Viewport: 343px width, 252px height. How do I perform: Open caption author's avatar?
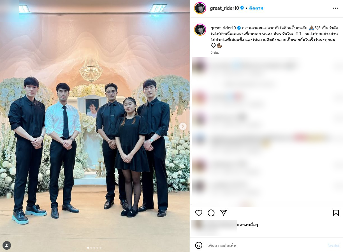200,30
